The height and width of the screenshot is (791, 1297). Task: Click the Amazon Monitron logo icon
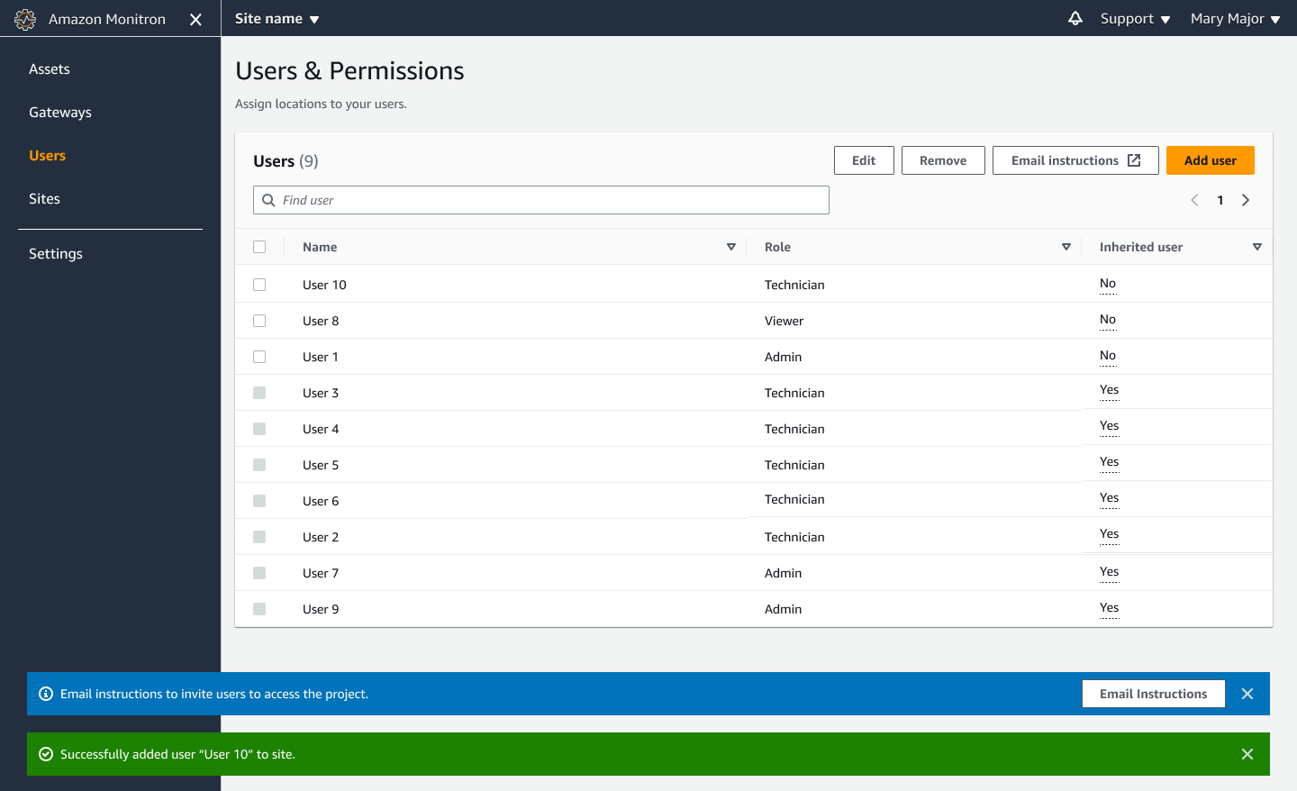tap(26, 18)
